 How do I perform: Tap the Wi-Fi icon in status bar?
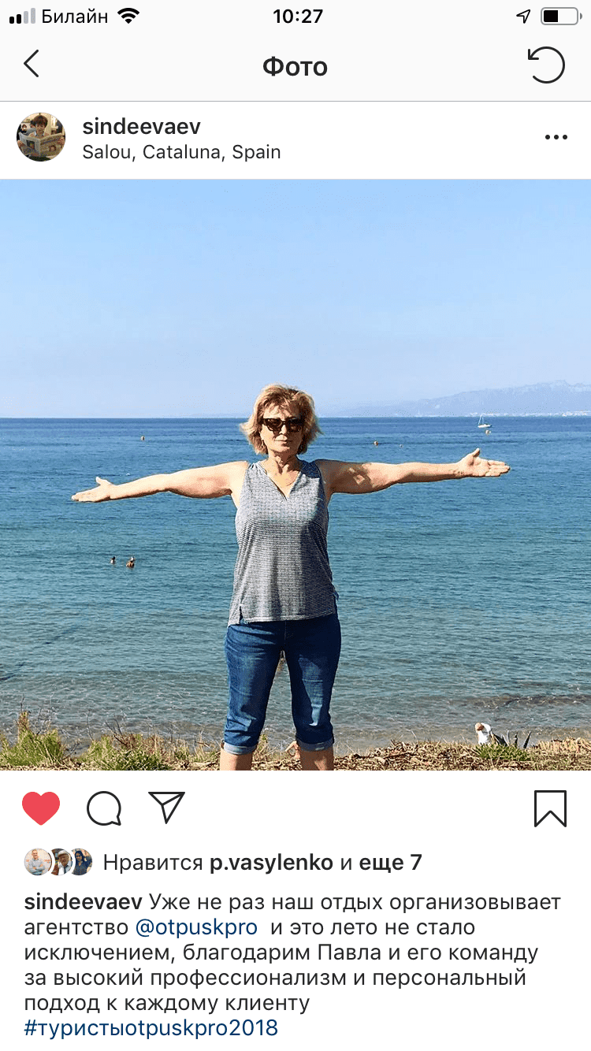(x=128, y=15)
